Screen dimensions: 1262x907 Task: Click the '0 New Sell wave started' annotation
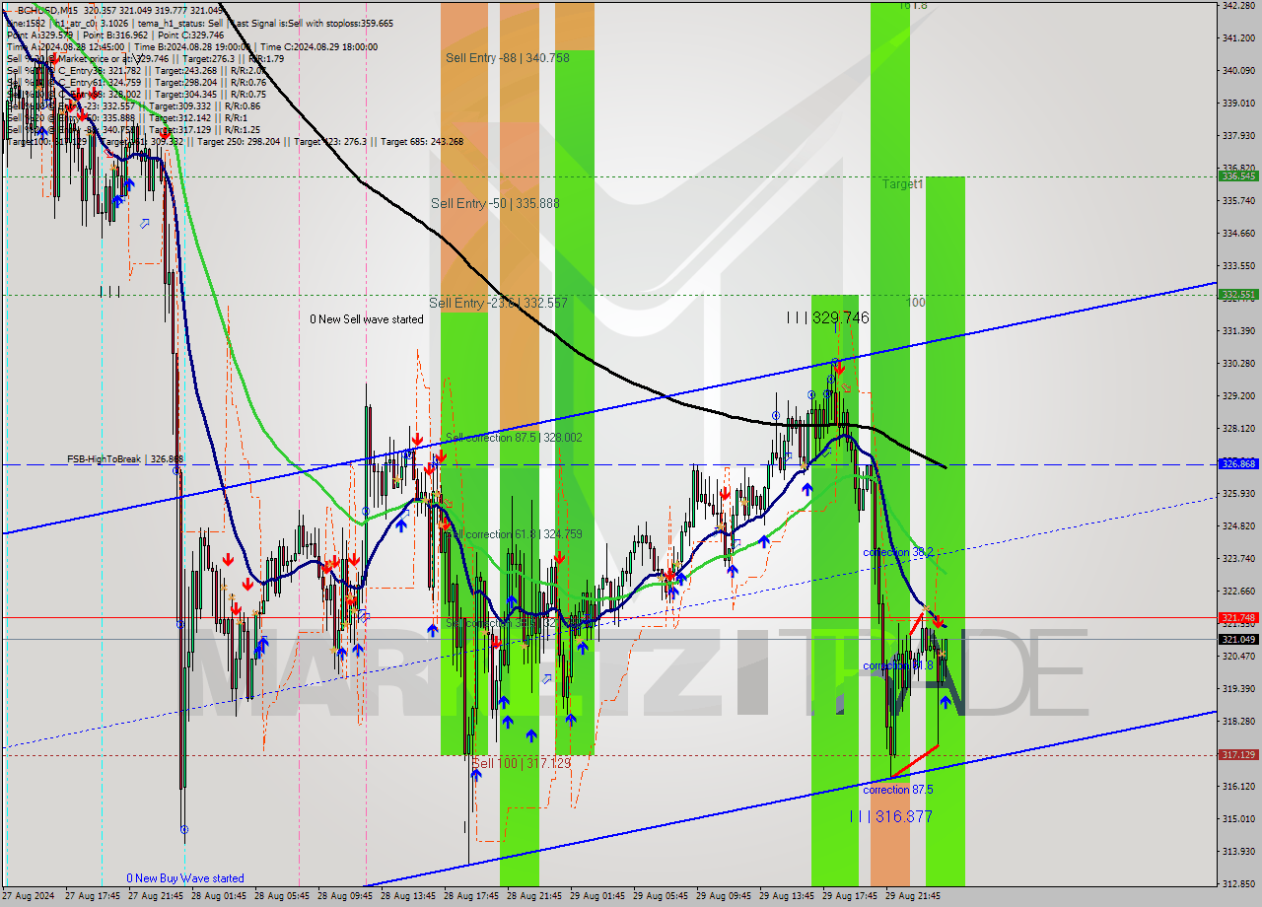(366, 319)
